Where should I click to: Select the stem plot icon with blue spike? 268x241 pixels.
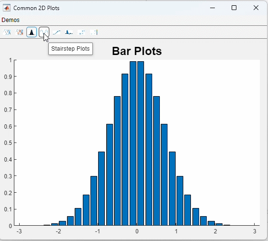(69, 32)
